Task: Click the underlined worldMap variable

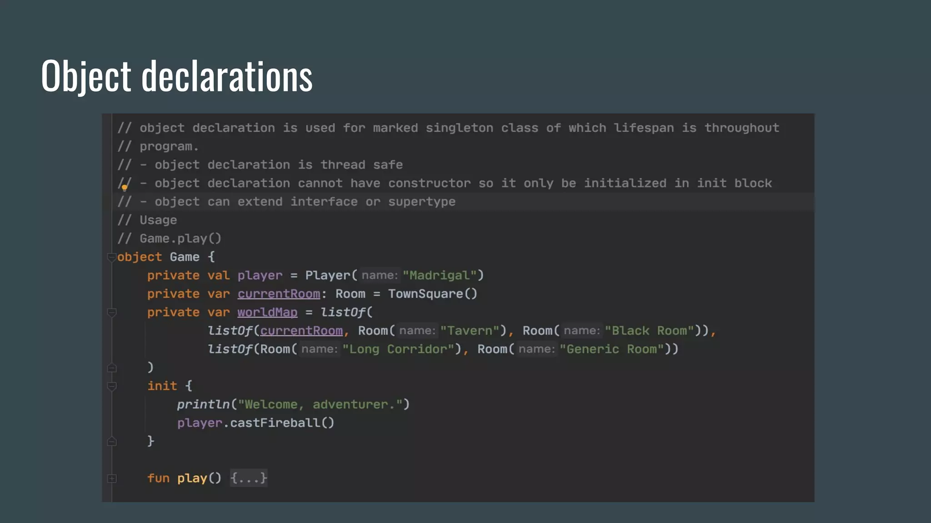Action: pos(267,312)
